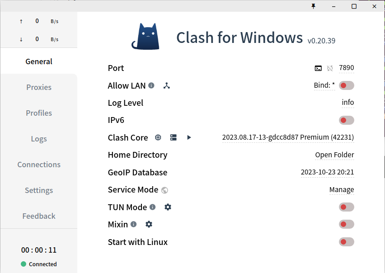Open the Log Level selector showing info
The width and height of the screenshot is (385, 273).
coord(347,103)
